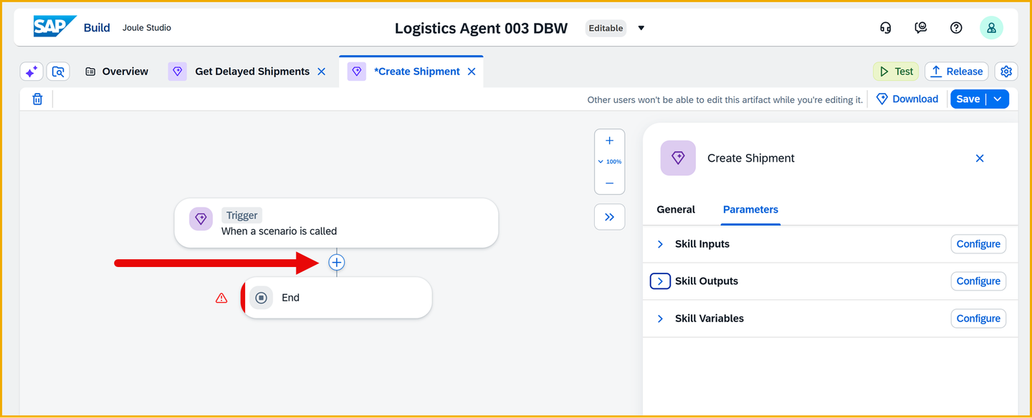
Task: Click the Release button
Action: 957,72
